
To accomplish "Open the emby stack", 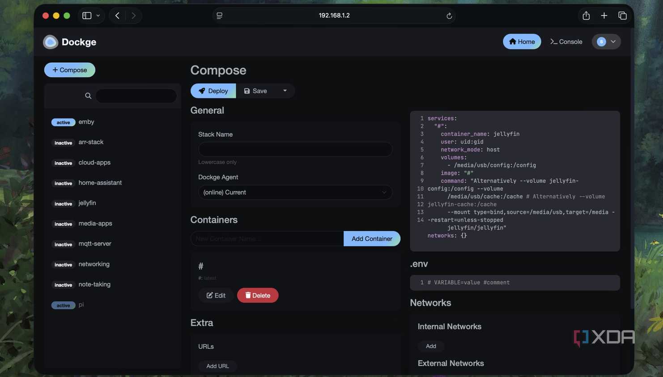I will click(86, 122).
